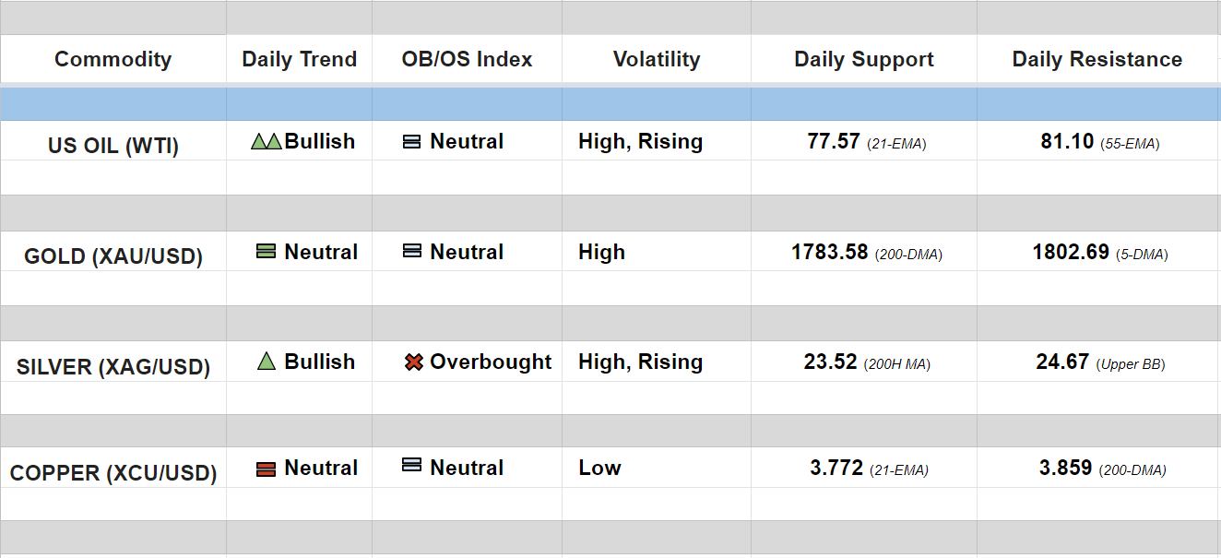This screenshot has height=558, width=1221.
Task: Select the Daily Support header cell
Action: [864, 60]
